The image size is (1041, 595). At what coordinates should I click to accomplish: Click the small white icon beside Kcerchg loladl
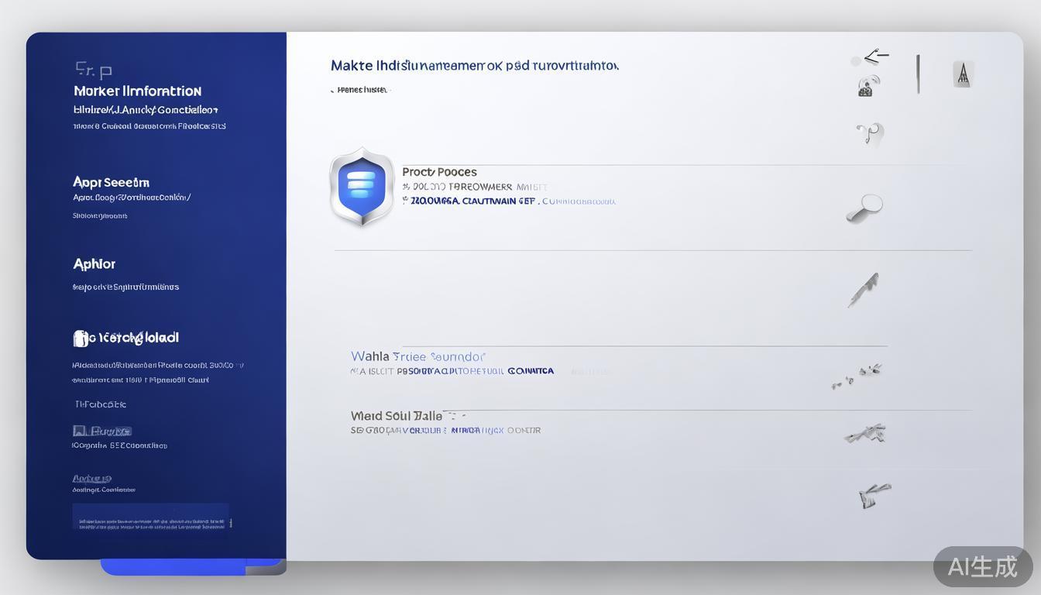(81, 339)
